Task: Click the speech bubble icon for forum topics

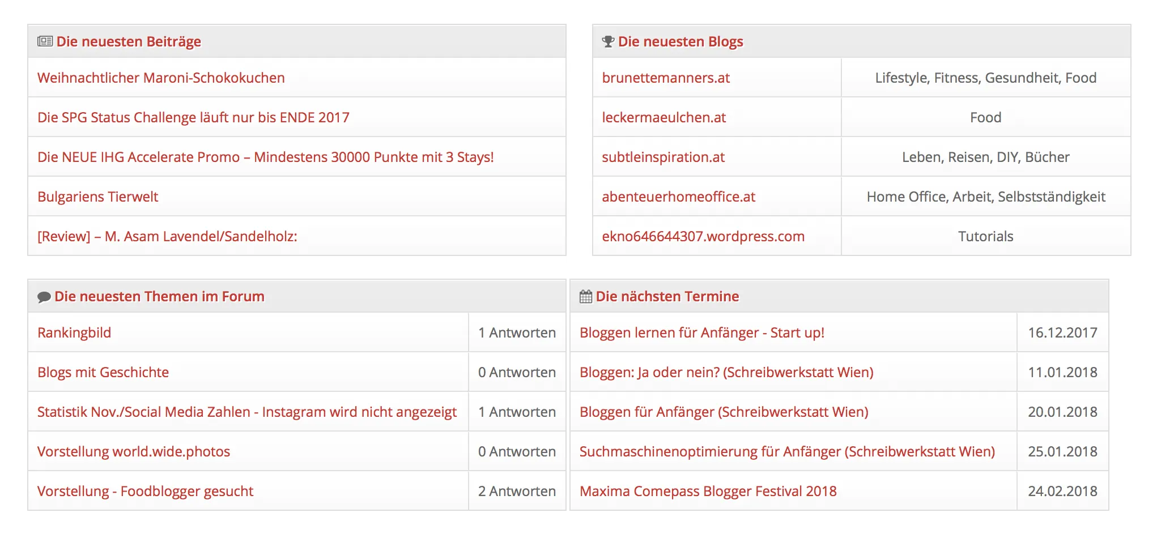Action: click(x=44, y=297)
